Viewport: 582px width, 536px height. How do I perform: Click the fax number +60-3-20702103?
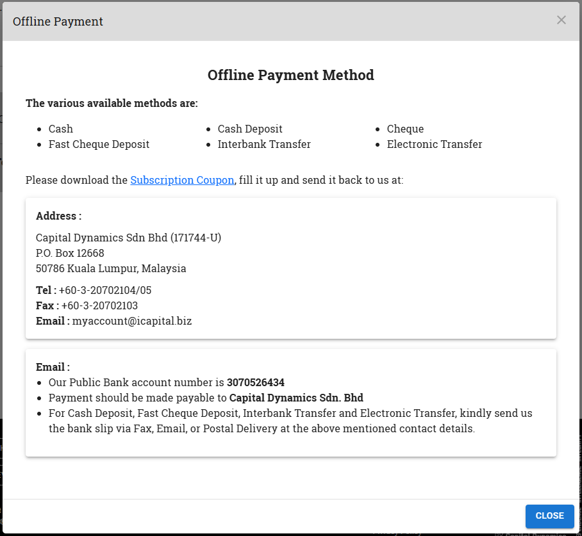click(x=99, y=305)
